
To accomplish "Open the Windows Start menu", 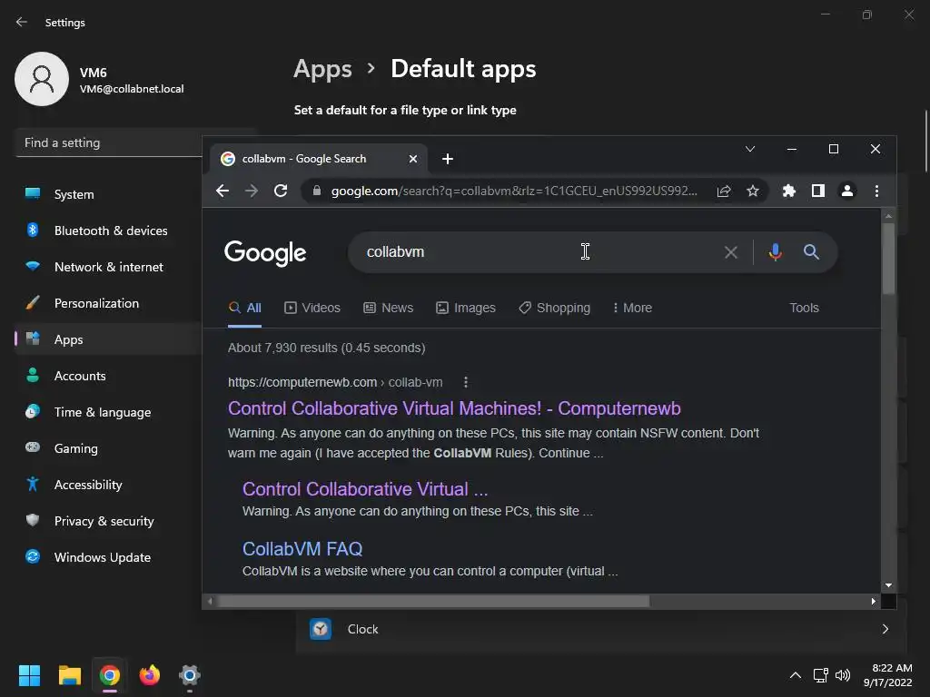I will tap(29, 675).
